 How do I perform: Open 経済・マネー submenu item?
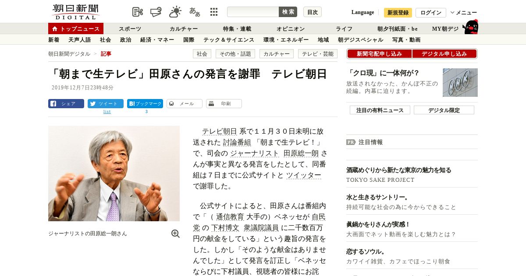157,39
